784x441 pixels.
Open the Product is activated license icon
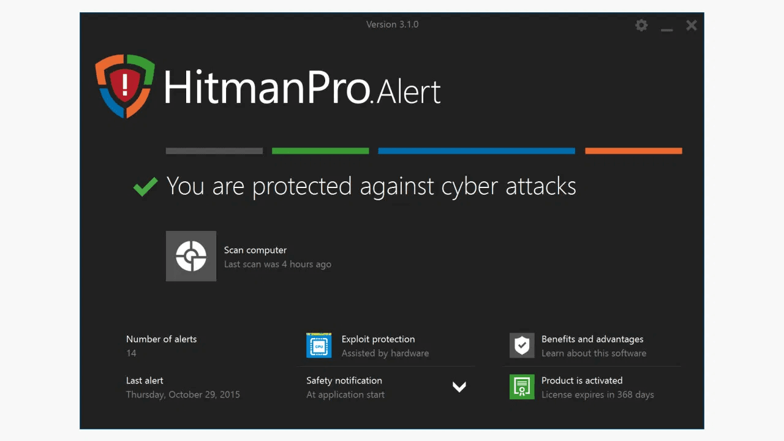[522, 386]
